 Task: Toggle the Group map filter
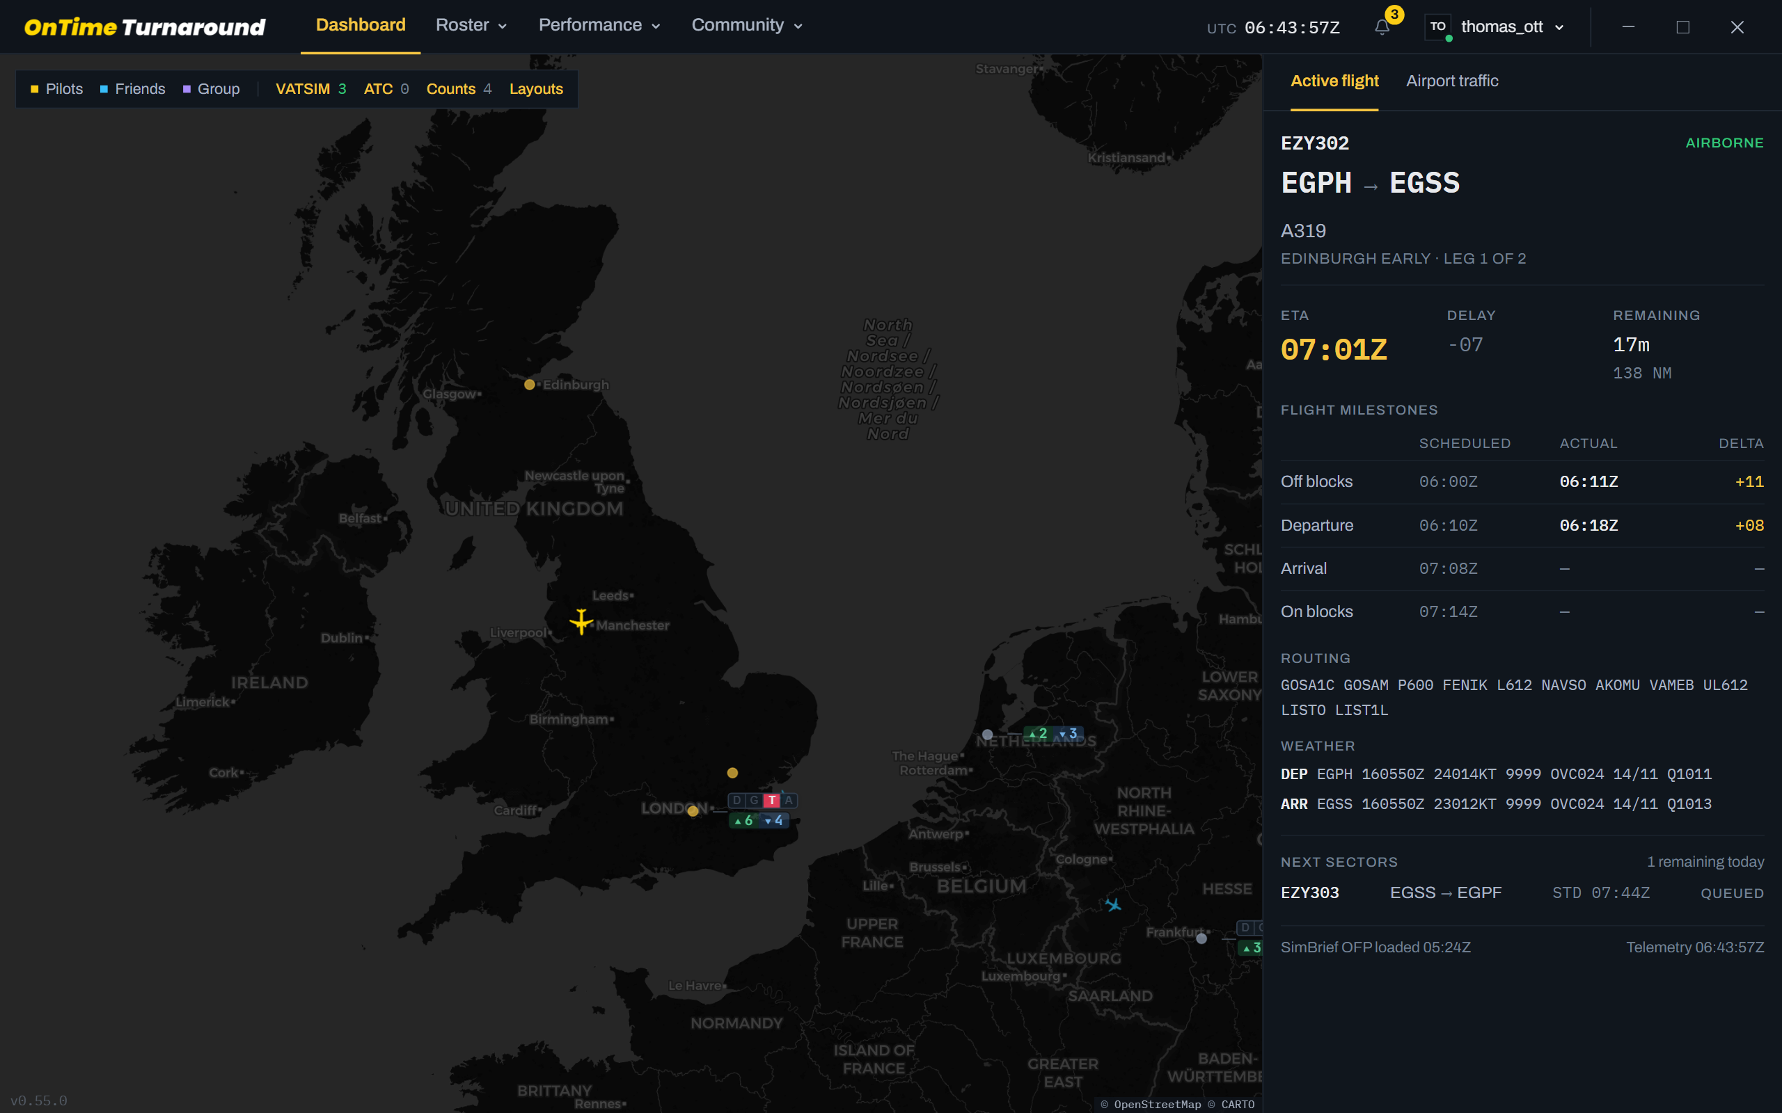pos(212,89)
